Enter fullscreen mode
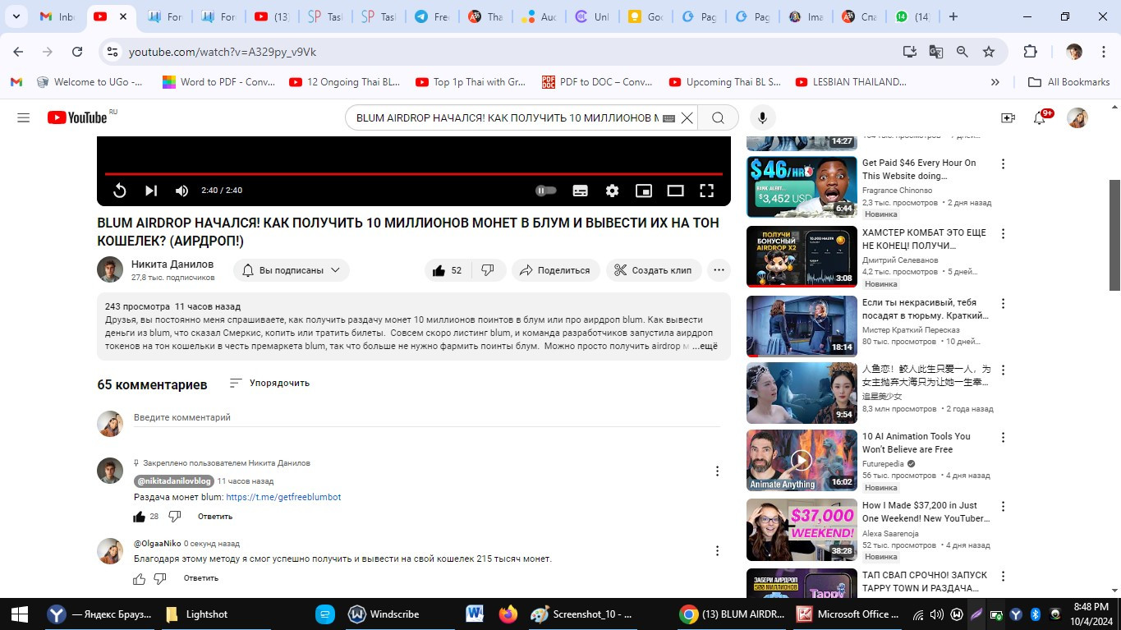The height and width of the screenshot is (630, 1121). [x=706, y=191]
